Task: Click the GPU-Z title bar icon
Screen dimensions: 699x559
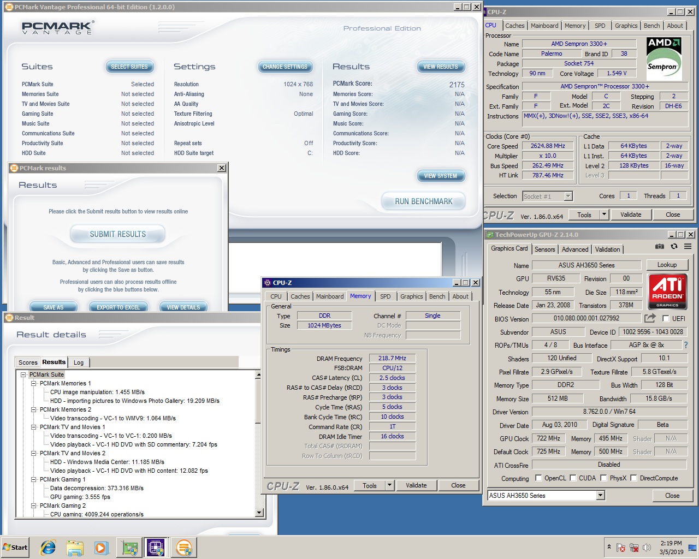Action: tap(490, 235)
